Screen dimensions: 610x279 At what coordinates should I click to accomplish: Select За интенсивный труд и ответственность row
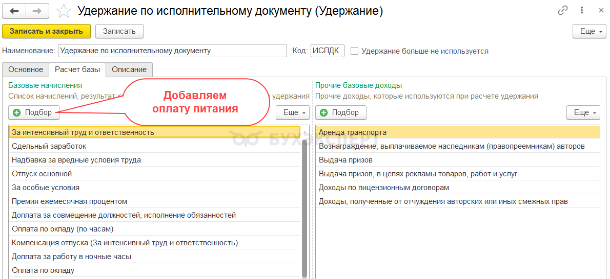point(154,132)
